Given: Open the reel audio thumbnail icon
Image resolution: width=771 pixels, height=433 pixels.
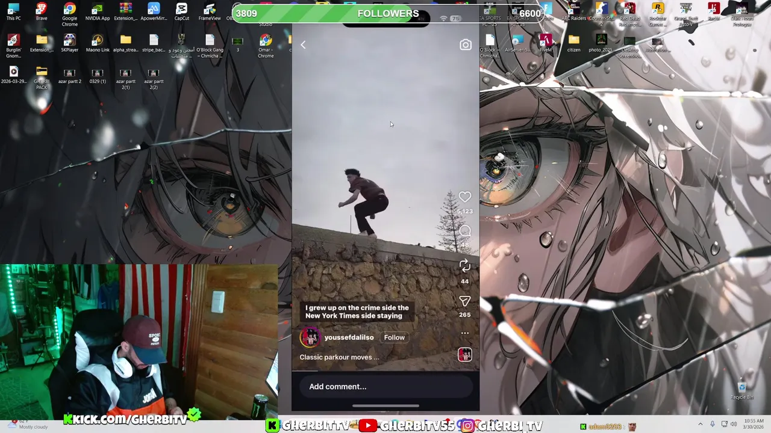Looking at the screenshot, I should [464, 355].
